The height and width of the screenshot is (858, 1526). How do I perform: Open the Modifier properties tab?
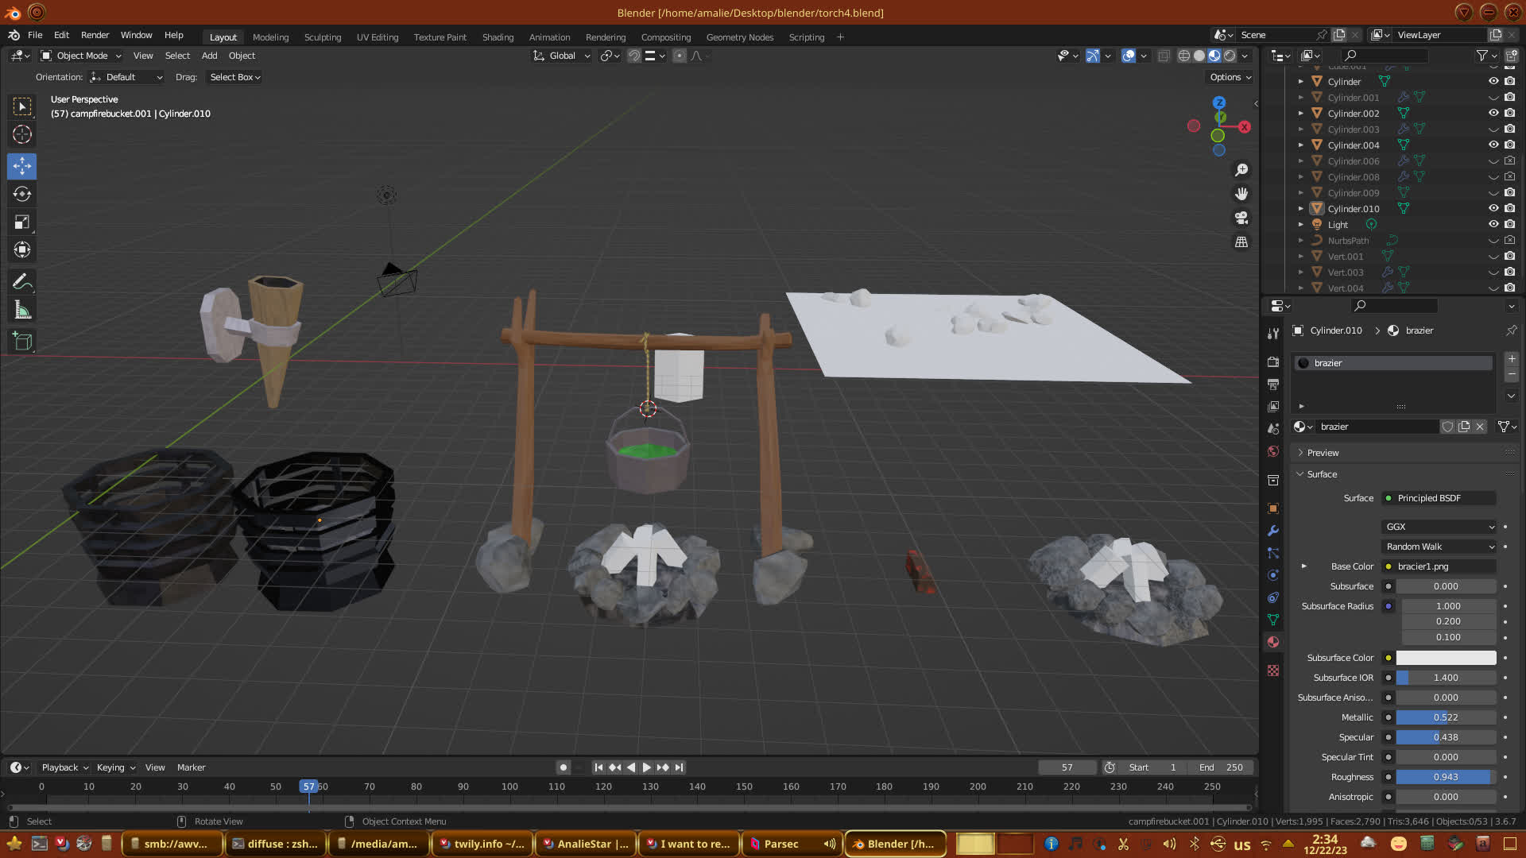[1273, 531]
